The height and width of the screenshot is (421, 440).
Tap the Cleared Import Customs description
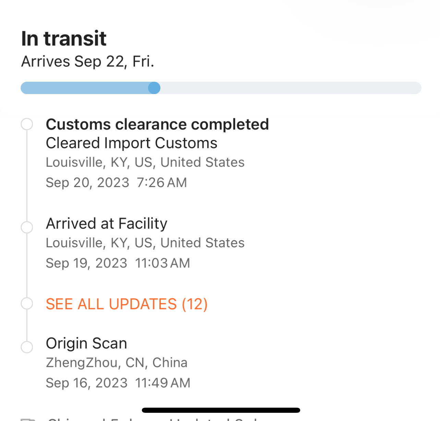[x=132, y=143]
